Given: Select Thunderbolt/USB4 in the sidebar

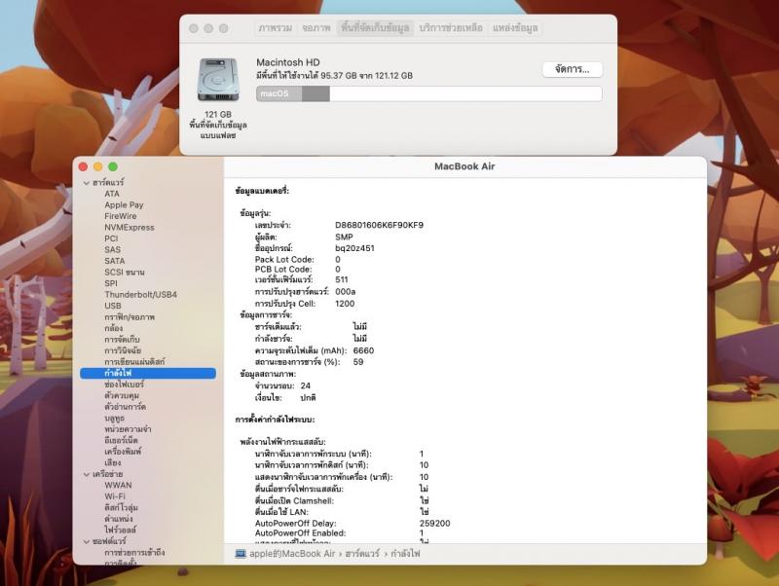Looking at the screenshot, I should pos(140,295).
